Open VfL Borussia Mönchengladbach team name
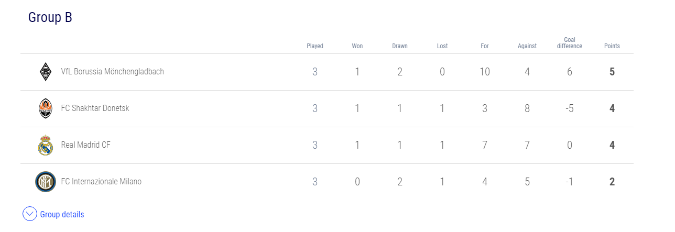This screenshot has width=675, height=232. coord(112,72)
